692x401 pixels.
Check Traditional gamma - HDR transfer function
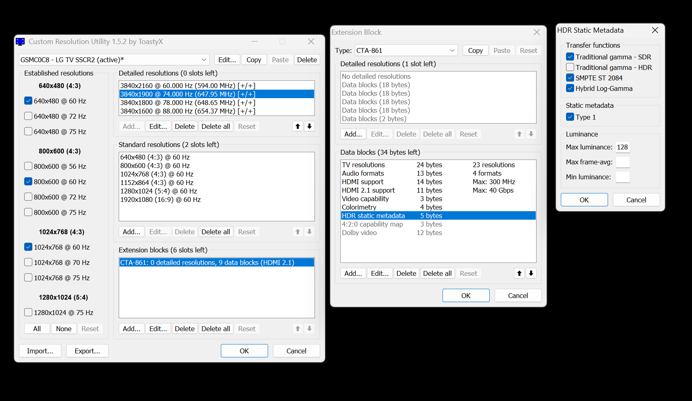coord(570,67)
